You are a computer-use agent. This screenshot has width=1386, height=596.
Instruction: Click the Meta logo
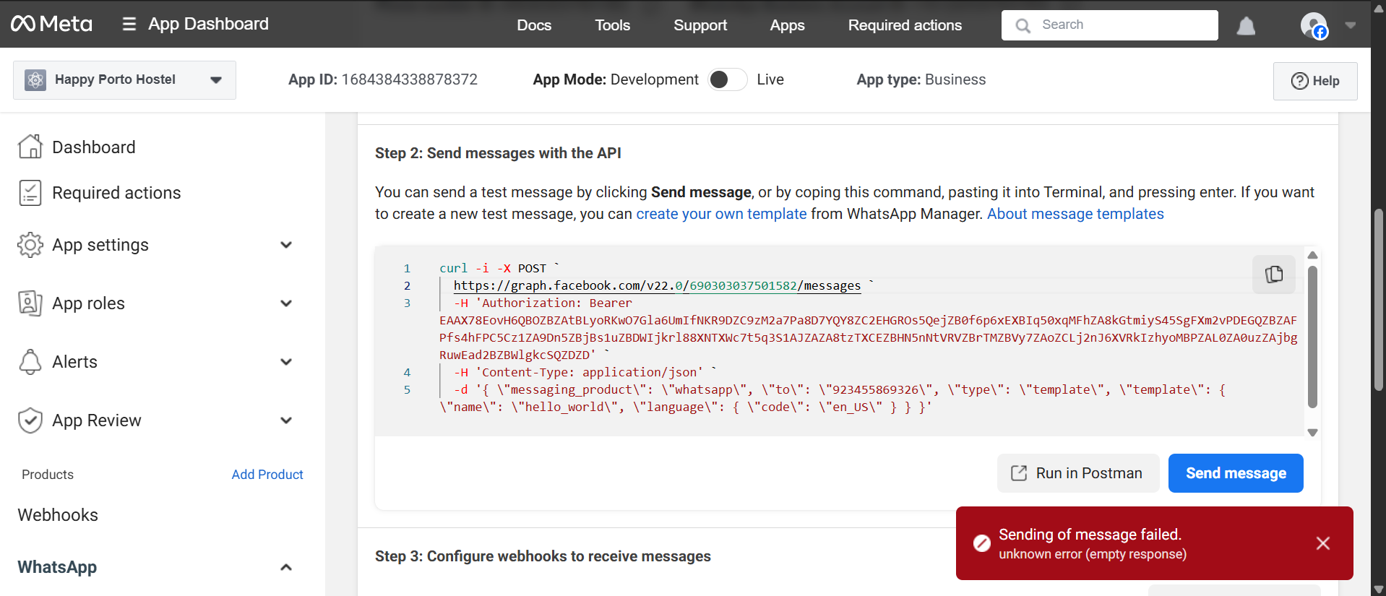51,24
